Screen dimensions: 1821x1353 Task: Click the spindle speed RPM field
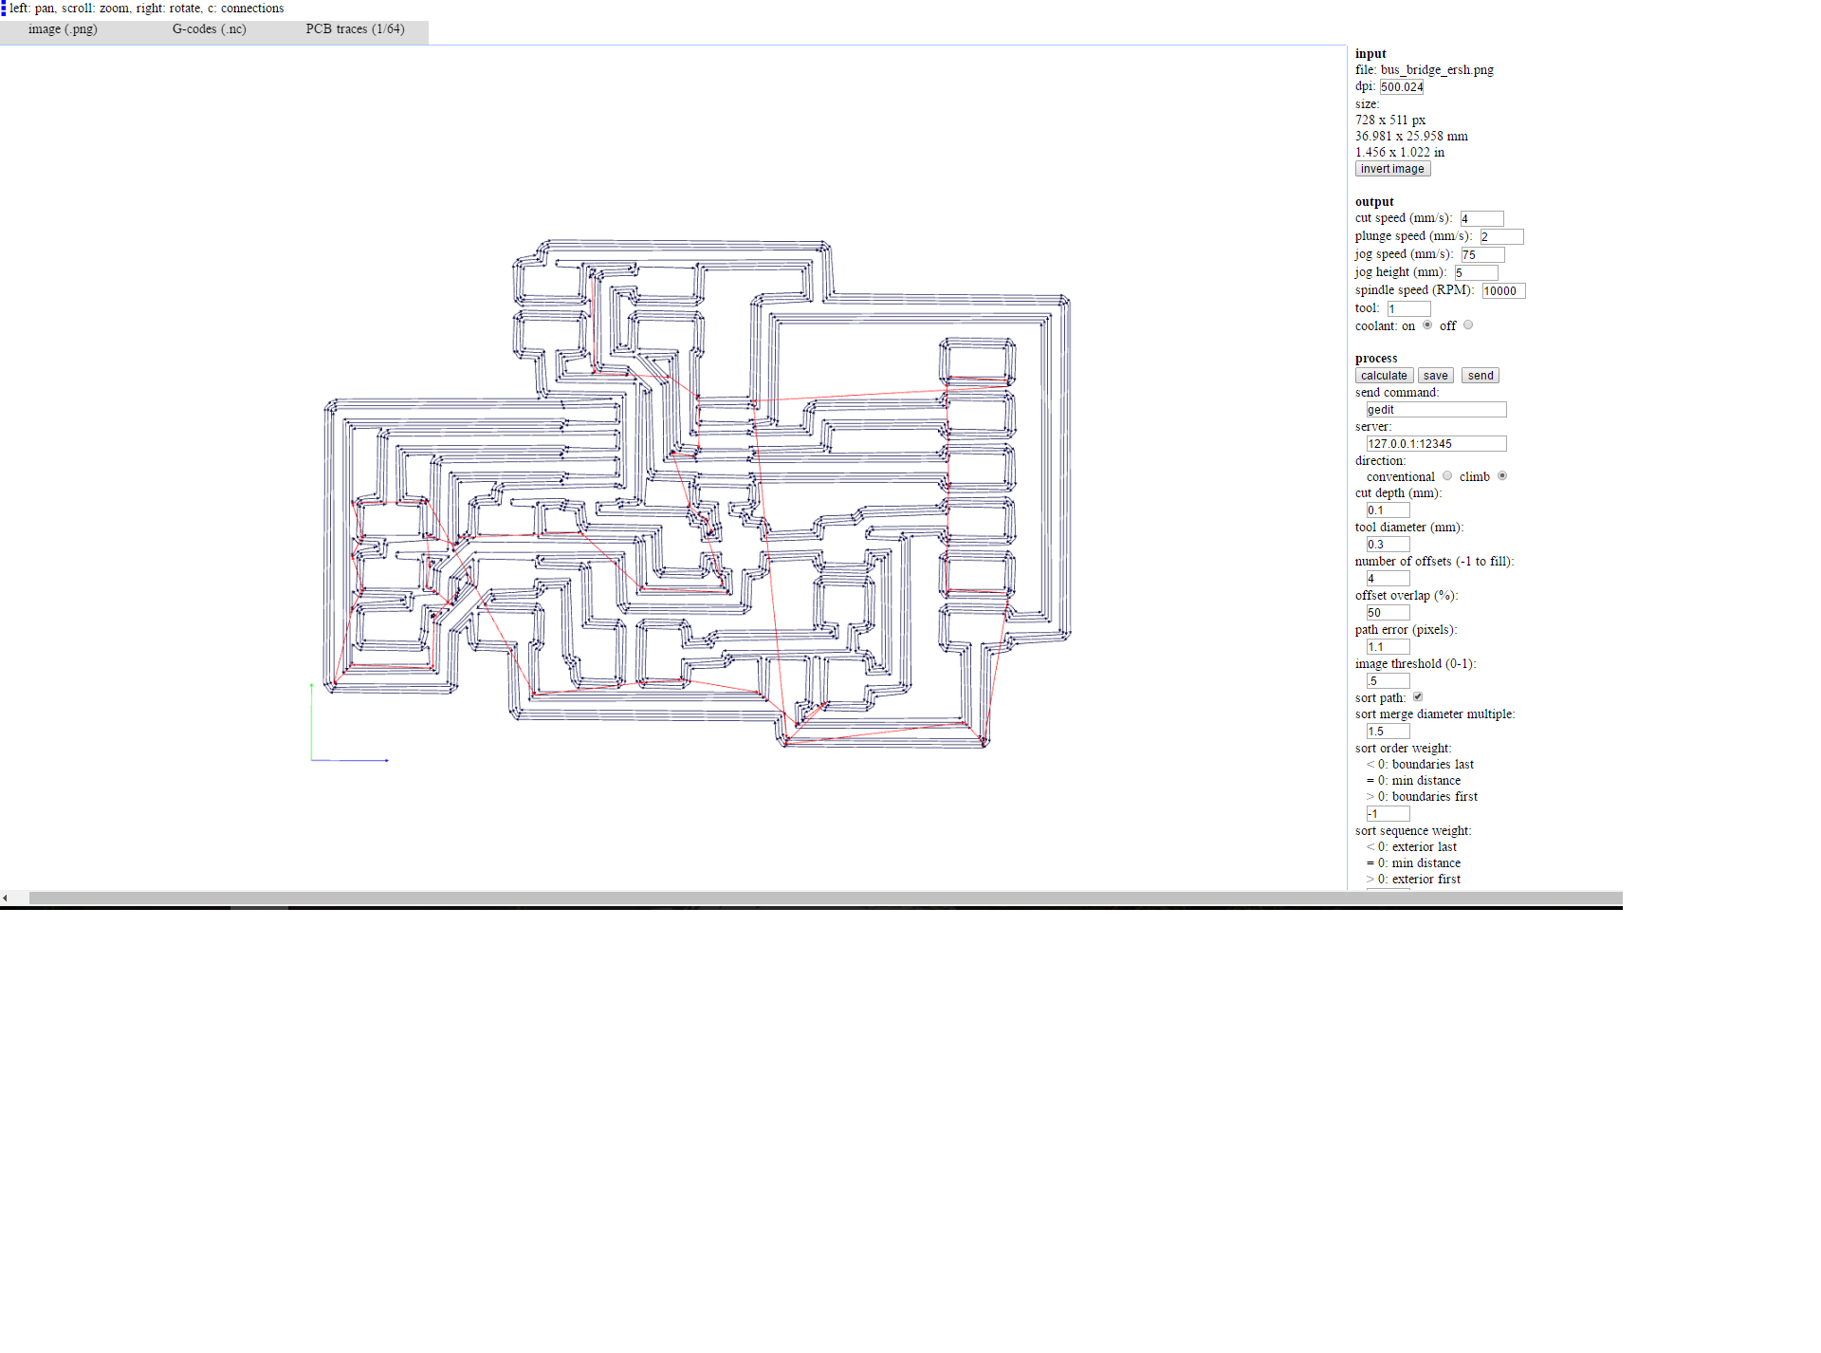point(1502,291)
